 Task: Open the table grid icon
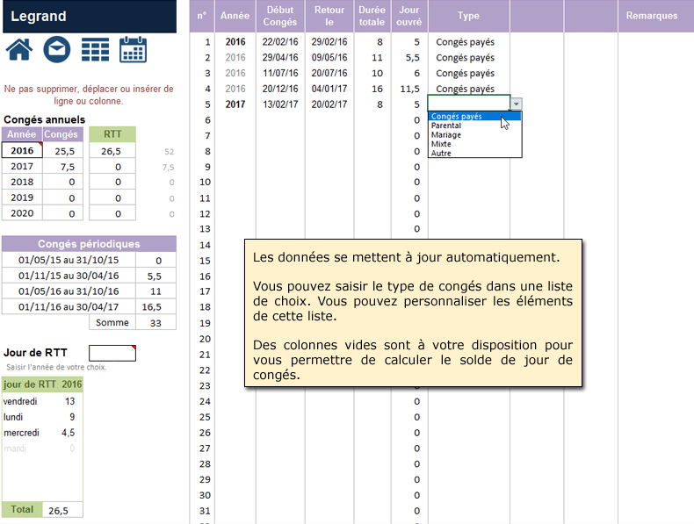pyautogui.click(x=95, y=49)
